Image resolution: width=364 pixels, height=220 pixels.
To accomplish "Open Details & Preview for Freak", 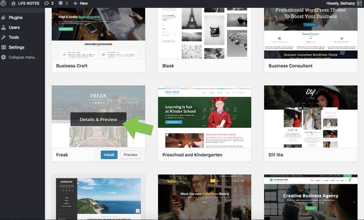I will [98, 119].
